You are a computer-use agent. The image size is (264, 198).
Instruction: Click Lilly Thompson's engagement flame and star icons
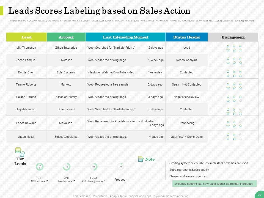point(234,48)
